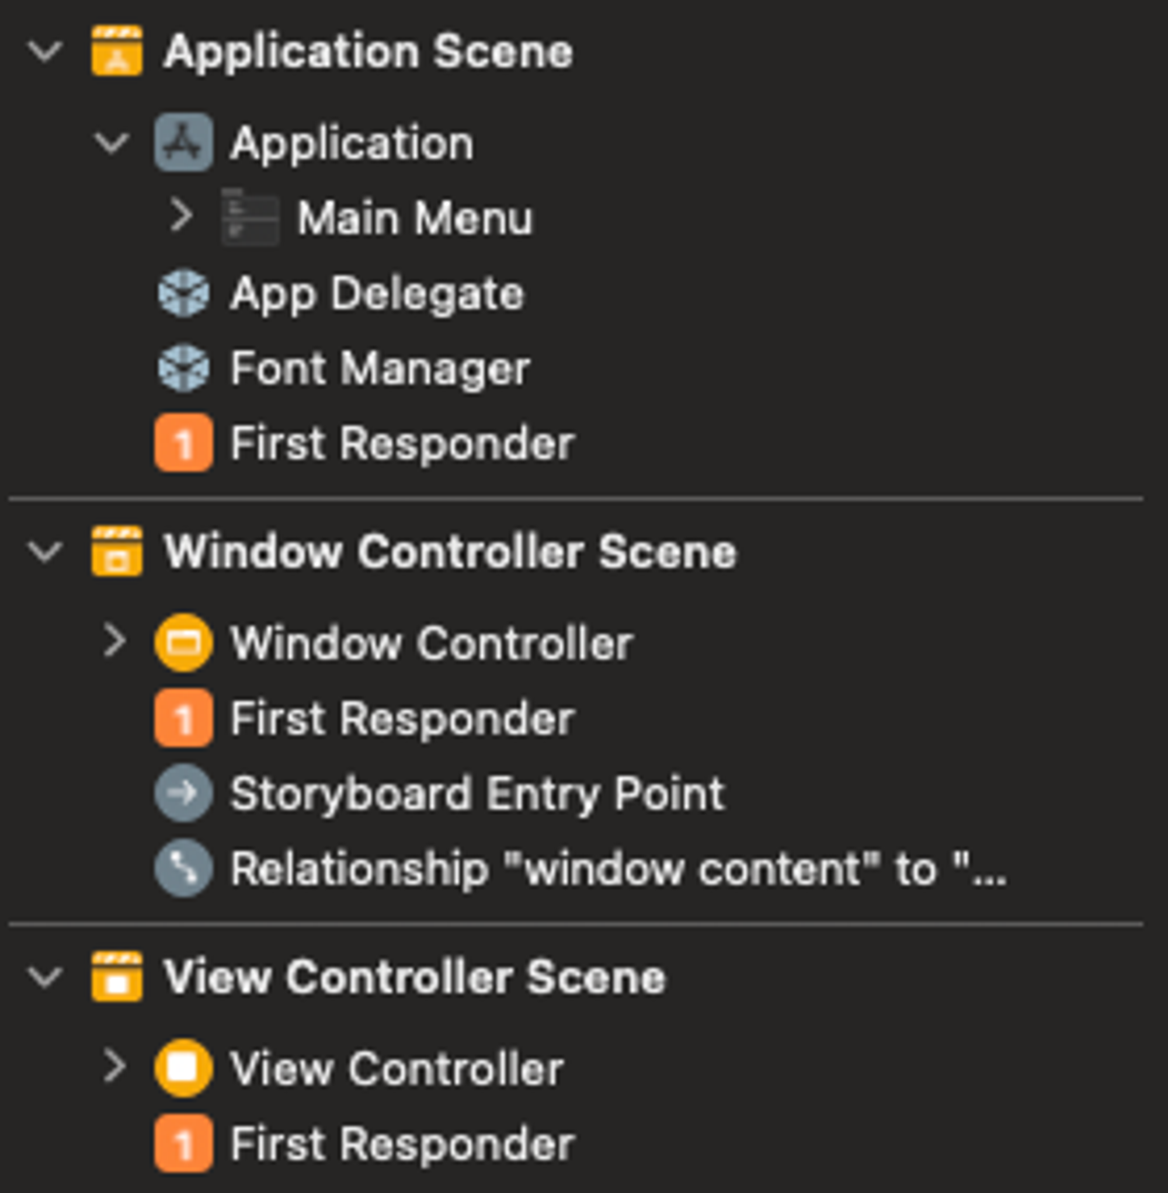Expand the Main Menu item

coord(181,216)
